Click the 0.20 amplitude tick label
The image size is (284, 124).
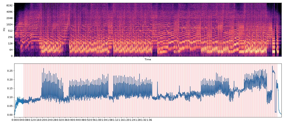click(10, 79)
